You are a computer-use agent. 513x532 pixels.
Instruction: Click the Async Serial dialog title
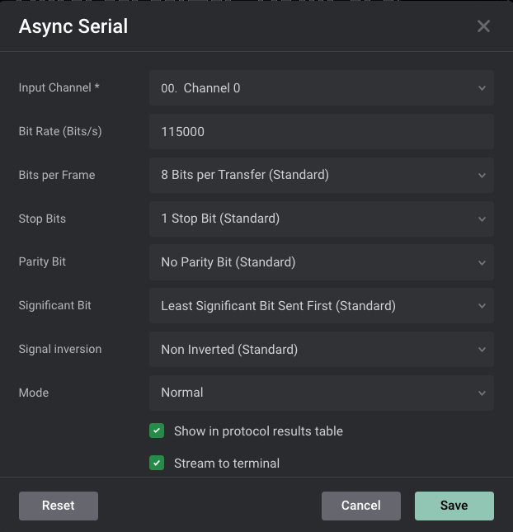point(73,26)
